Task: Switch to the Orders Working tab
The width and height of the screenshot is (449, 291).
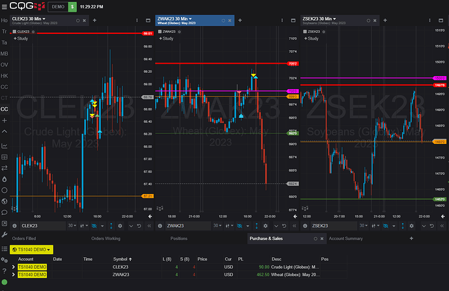Action: (x=105, y=238)
